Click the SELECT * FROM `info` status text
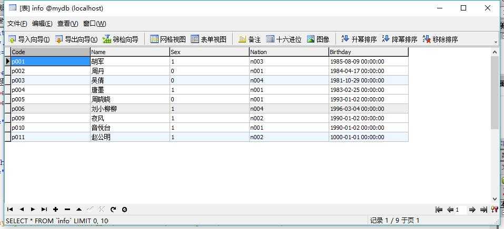Viewport: 504px width, 229px height. click(x=57, y=221)
